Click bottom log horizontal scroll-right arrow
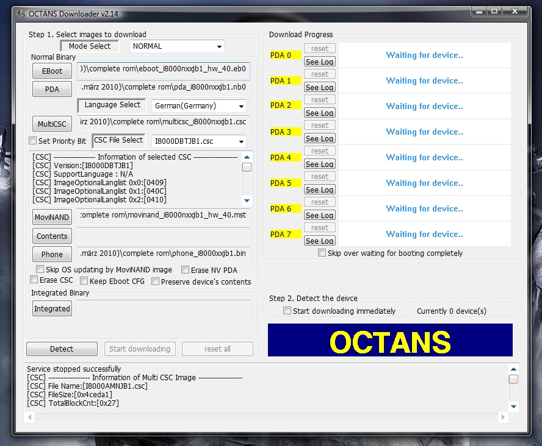This screenshot has height=446, width=542. (x=503, y=417)
